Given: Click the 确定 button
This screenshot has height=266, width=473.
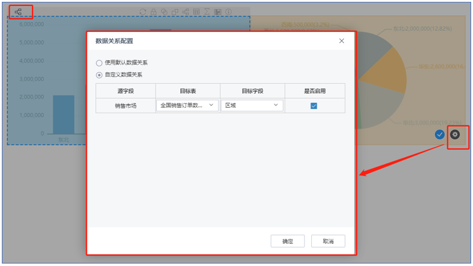Looking at the screenshot, I should 287,241.
